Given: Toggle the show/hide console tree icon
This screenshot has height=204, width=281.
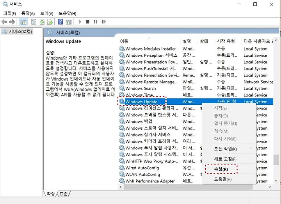Looking at the screenshot, I should (23, 22).
